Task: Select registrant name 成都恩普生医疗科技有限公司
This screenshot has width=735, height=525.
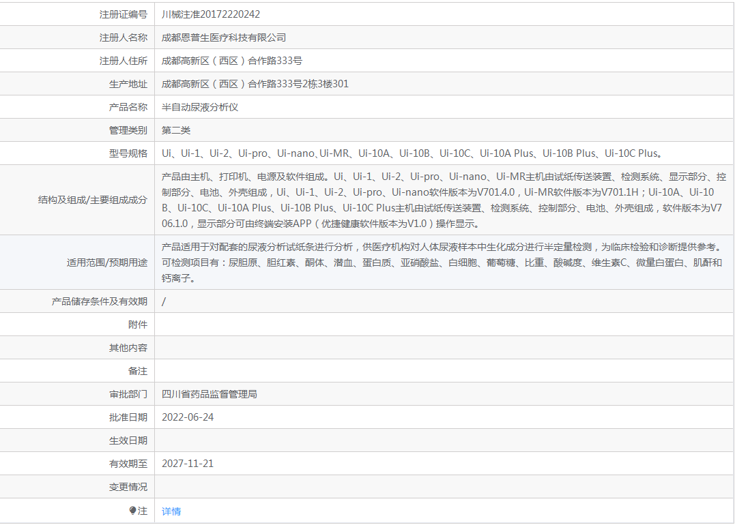Action: pyautogui.click(x=224, y=37)
